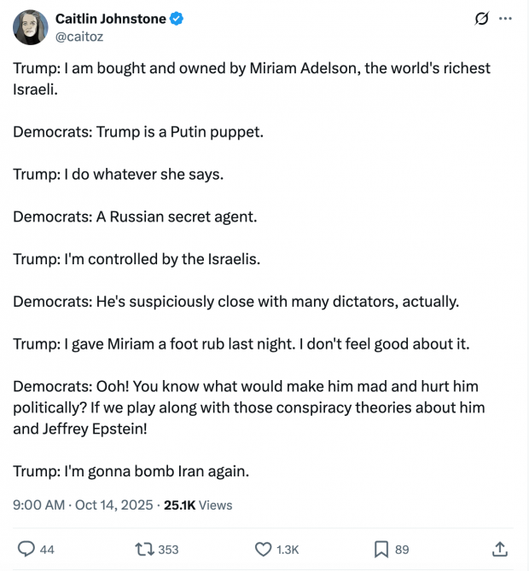Click the 44 replies count
This screenshot has width=529, height=571.
[x=47, y=550]
